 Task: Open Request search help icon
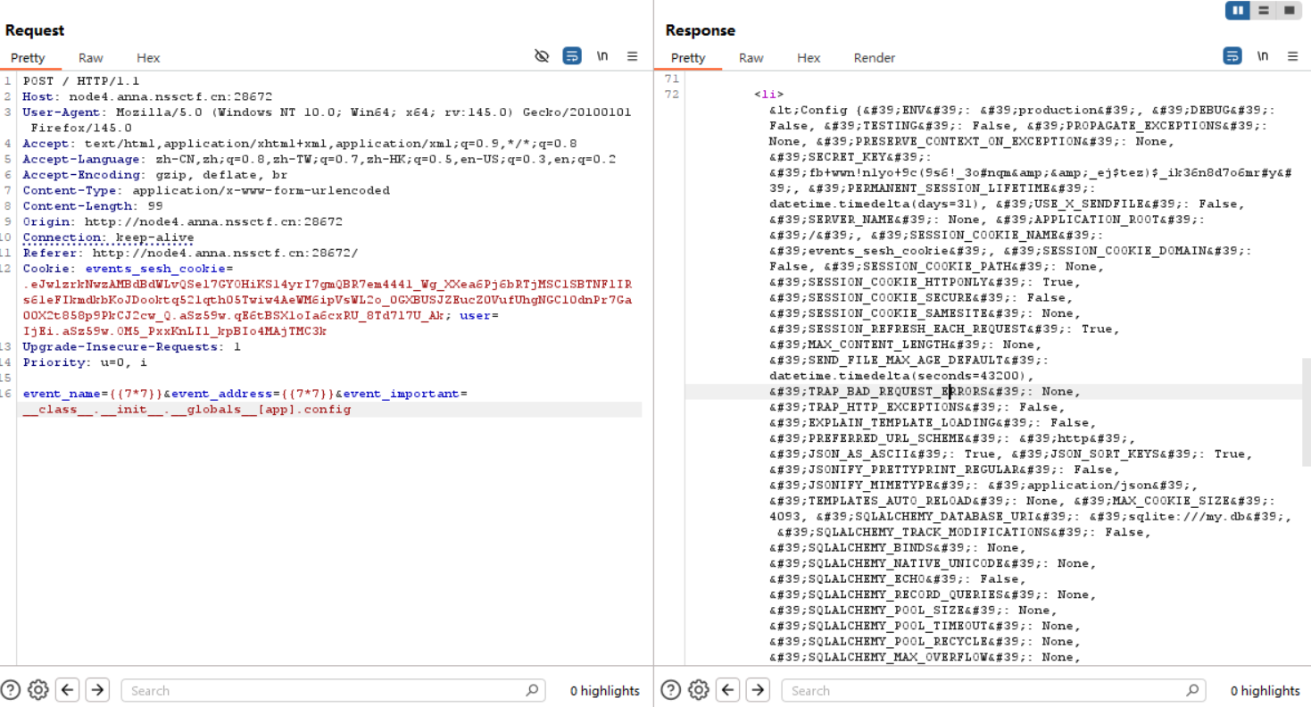[x=11, y=690]
